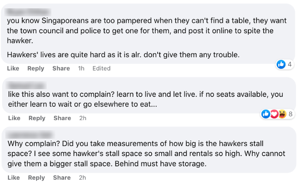
Task: Like the comment about pampered Singaporeans
Action: coord(13,68)
